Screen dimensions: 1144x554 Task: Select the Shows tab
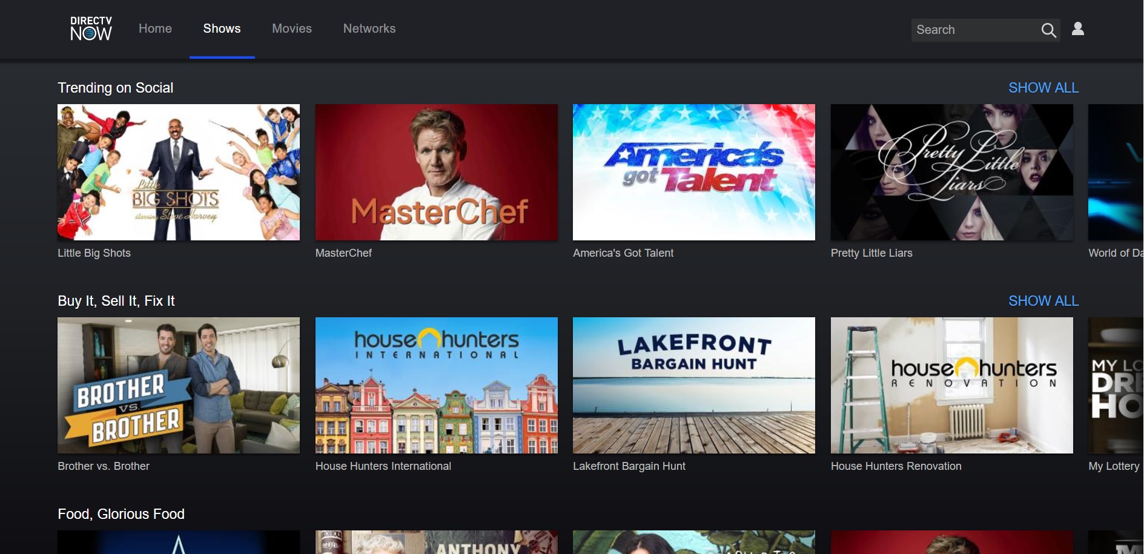point(222,28)
